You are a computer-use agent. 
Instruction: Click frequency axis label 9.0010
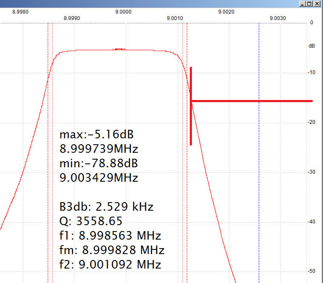[174, 18]
